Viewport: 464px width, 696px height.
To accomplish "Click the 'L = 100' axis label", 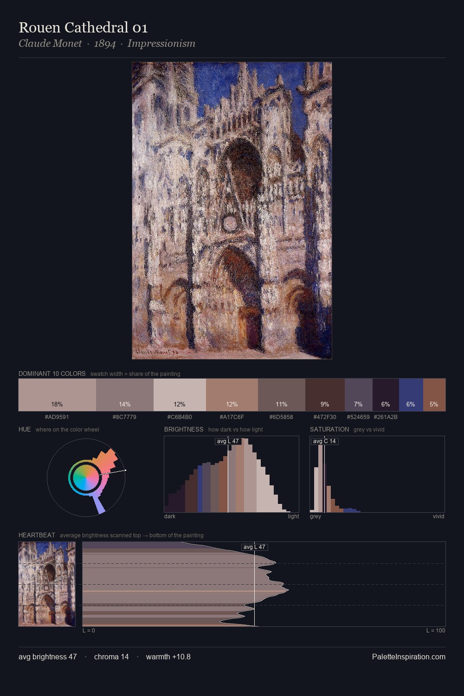I will [436, 630].
